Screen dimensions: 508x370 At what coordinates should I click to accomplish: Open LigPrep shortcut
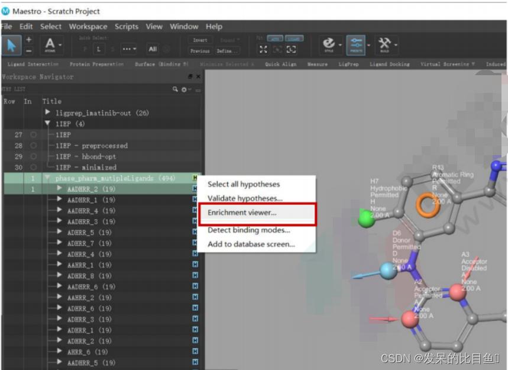(x=348, y=64)
